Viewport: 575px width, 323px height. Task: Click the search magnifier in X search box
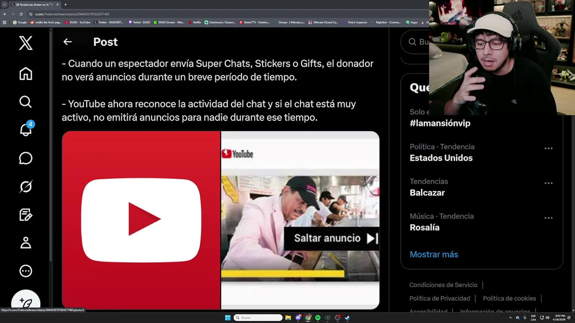pyautogui.click(x=412, y=42)
